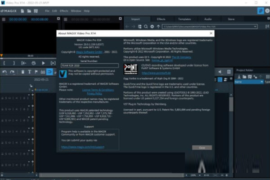The height and width of the screenshot is (180, 270).
Task: Switch to the Store tab
Action: 231,19
